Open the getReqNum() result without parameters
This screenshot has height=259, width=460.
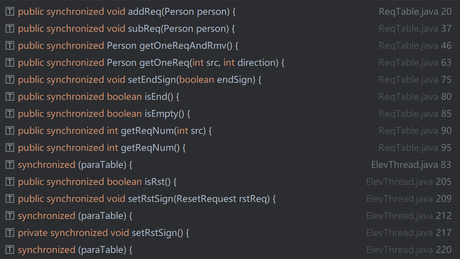[230, 148]
